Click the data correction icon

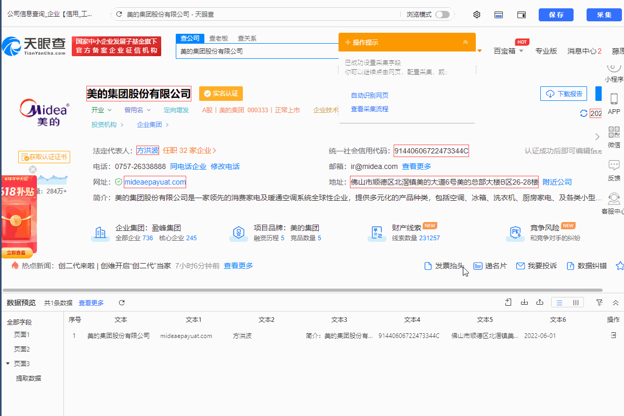570,266
